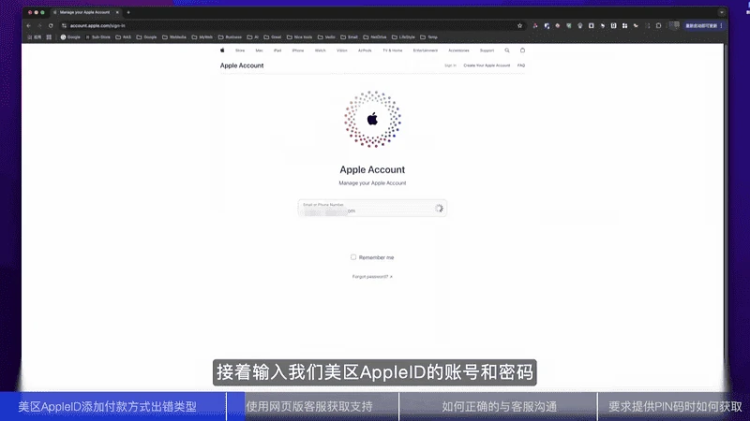
Task: Expand the Email bookmark folder
Action: point(349,37)
